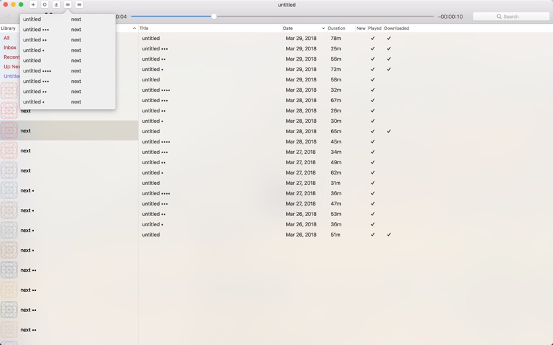Click the toolbar button anchoring the open popover

click(x=68, y=5)
